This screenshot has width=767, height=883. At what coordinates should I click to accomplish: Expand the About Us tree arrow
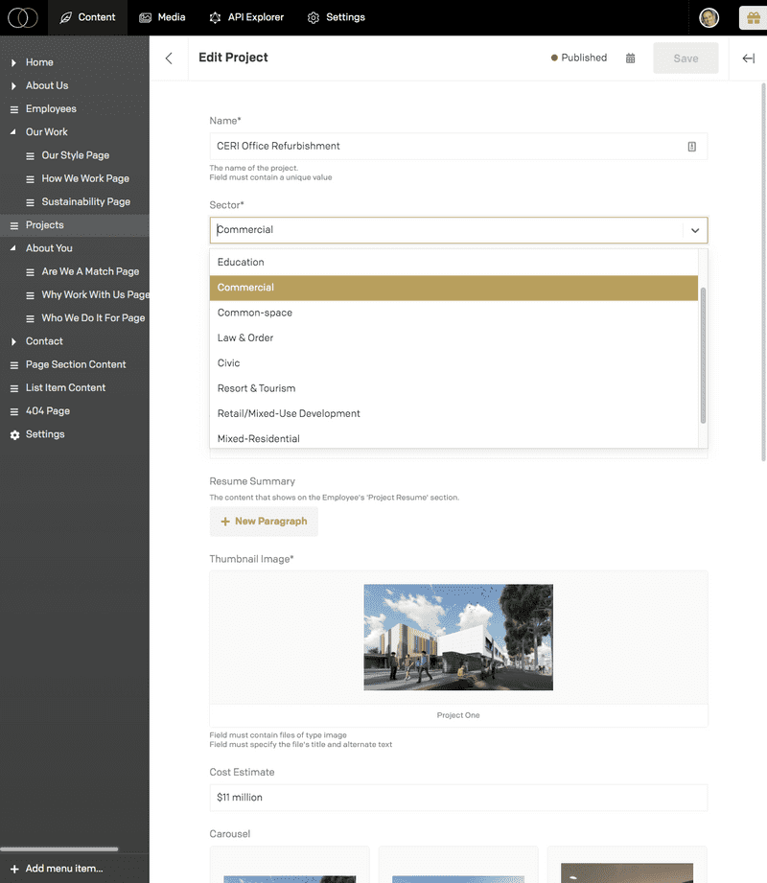click(x=13, y=85)
